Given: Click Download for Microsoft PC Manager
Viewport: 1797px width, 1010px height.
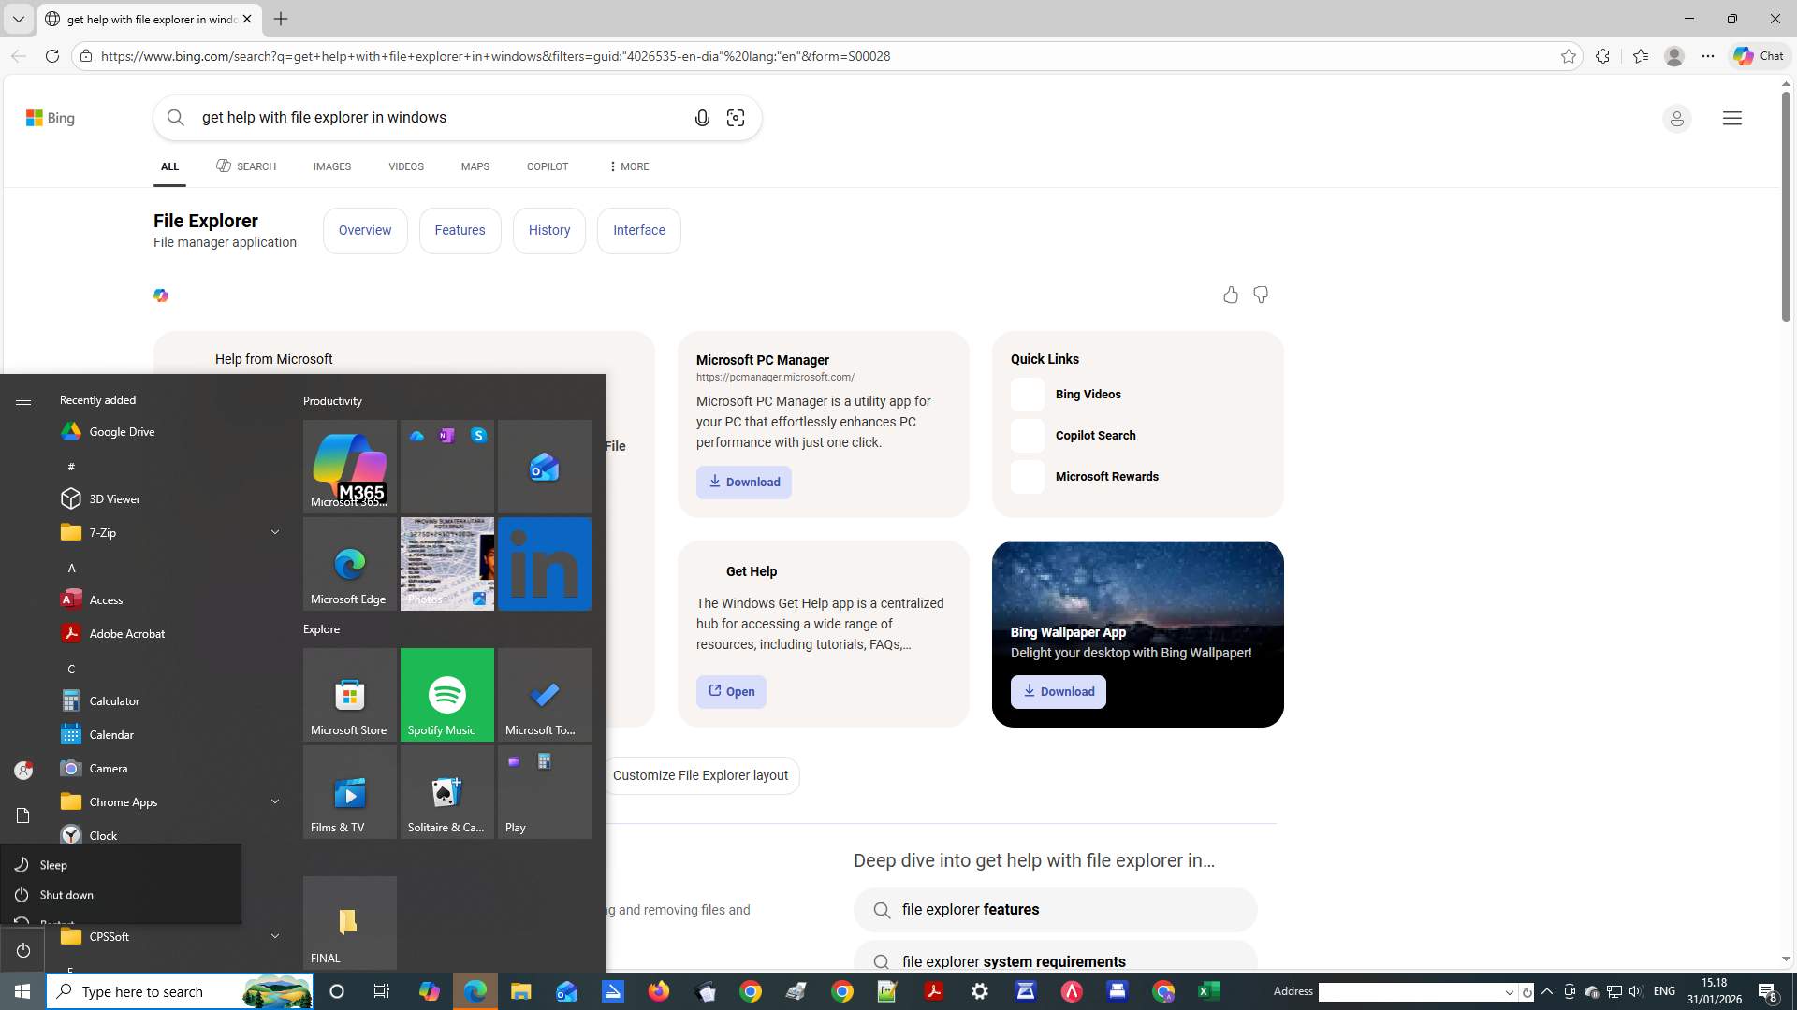Looking at the screenshot, I should (x=743, y=483).
